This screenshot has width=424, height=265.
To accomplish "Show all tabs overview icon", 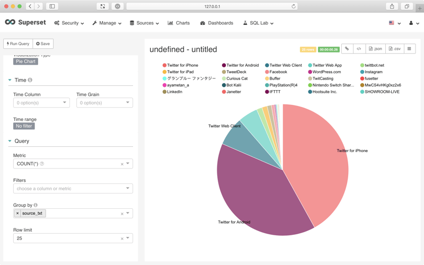I will point(407,6).
